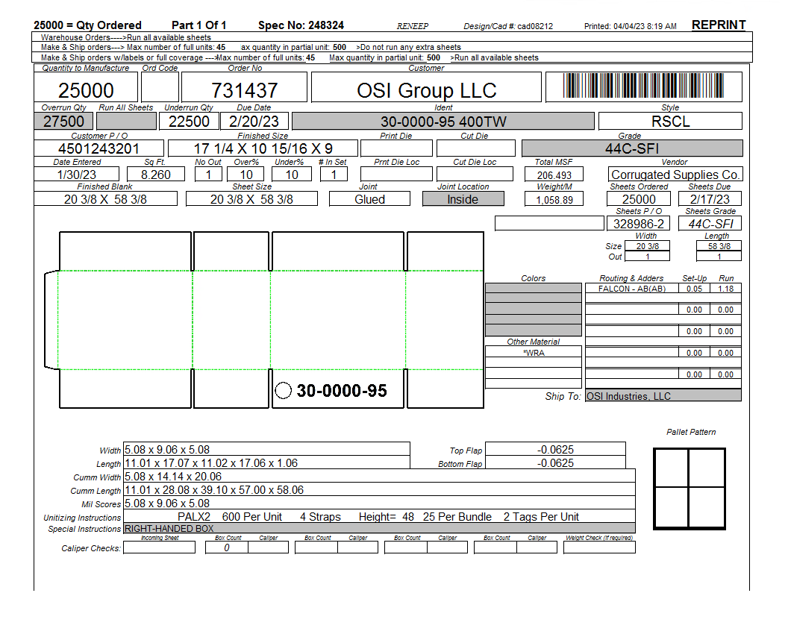Click the Under% value 10

tap(292, 175)
